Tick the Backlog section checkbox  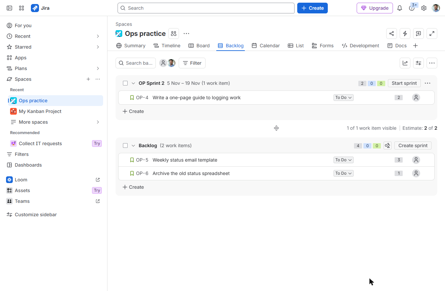pyautogui.click(x=125, y=145)
